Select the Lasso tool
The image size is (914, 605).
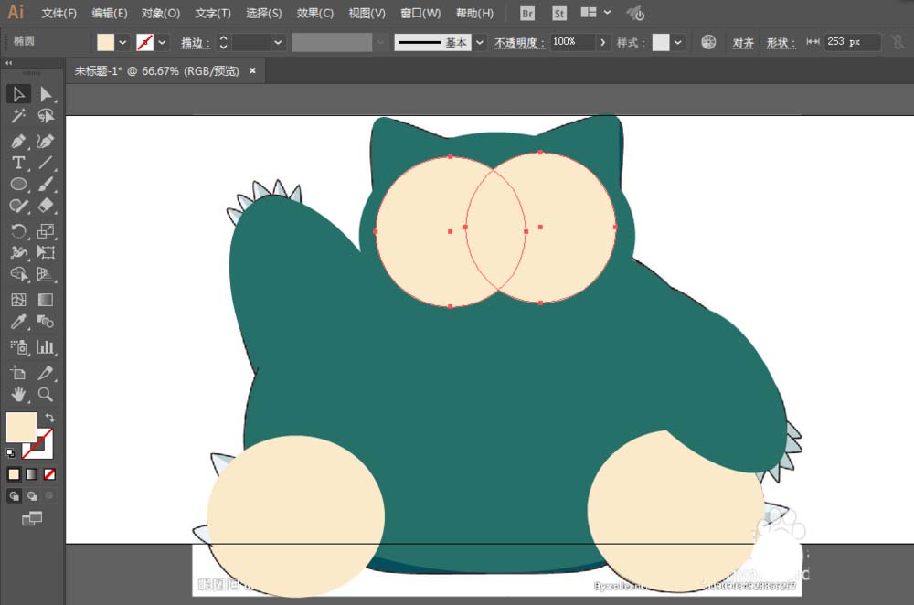coord(46,116)
